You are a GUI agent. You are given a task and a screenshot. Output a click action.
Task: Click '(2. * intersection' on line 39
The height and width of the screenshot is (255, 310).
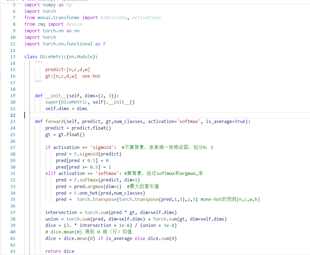(87, 225)
